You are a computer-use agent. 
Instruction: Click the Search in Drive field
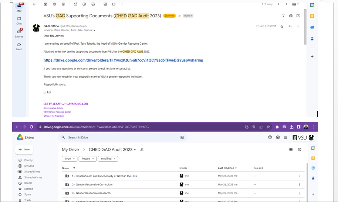[x=122, y=137]
